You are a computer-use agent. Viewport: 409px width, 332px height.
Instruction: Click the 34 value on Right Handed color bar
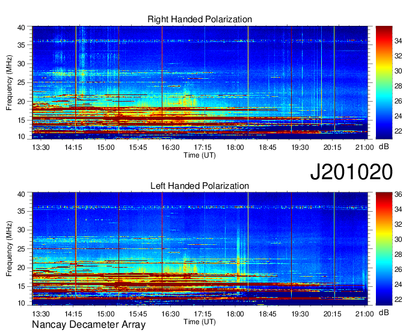tap(398, 41)
